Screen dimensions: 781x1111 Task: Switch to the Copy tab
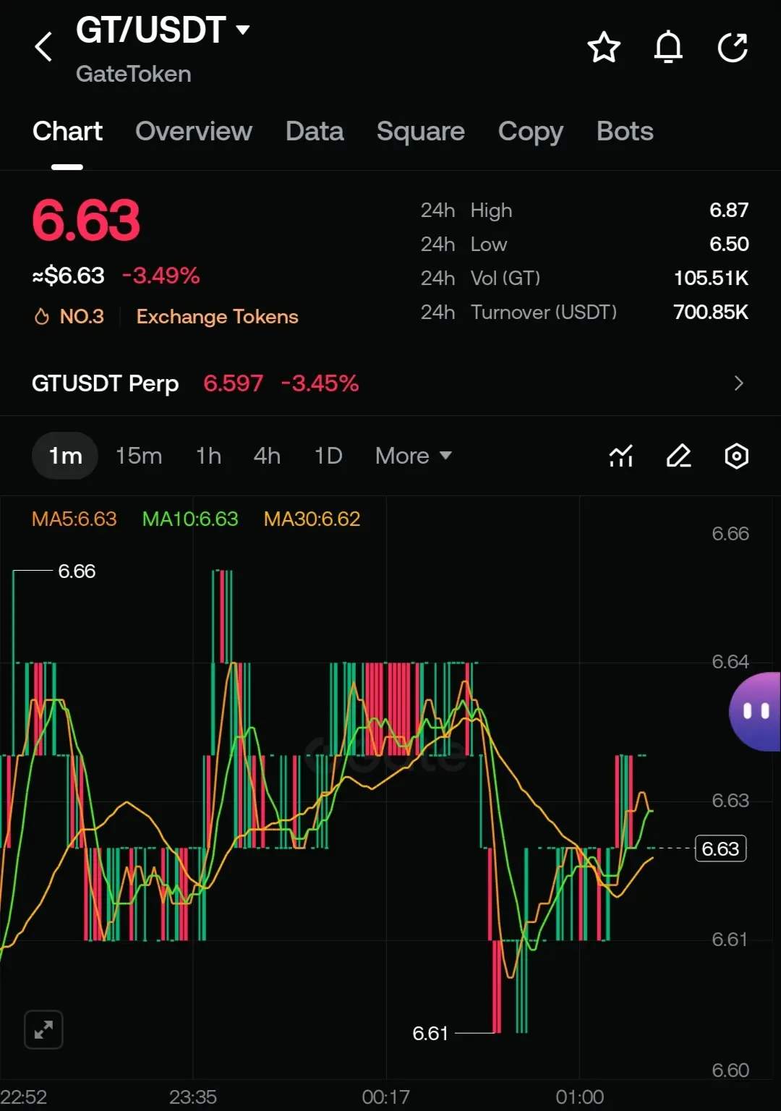530,132
